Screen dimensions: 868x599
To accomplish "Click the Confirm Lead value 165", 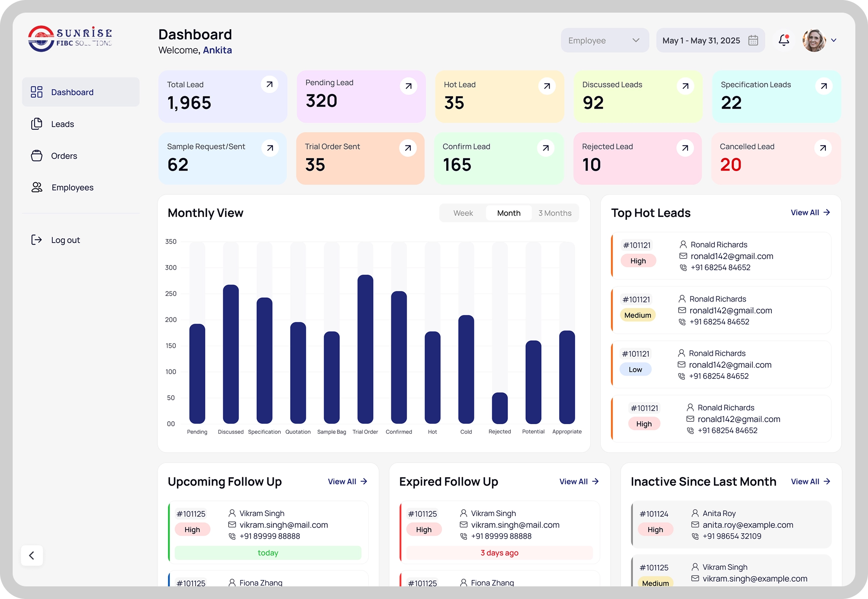I will [x=457, y=165].
